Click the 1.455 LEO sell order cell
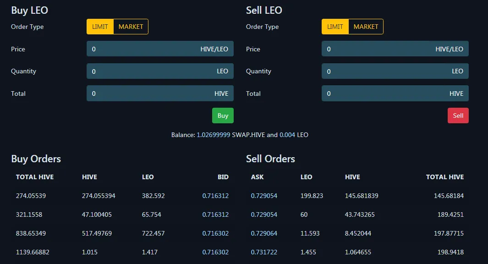This screenshot has height=264, width=488. click(x=308, y=252)
